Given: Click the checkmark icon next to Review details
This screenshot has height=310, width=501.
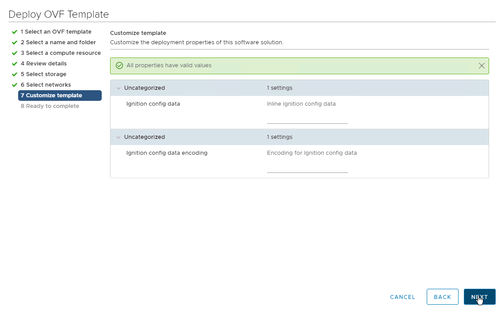Looking at the screenshot, I should 15,64.
